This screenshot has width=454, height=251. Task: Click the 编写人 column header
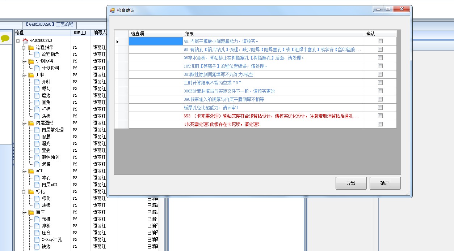pyautogui.click(x=99, y=33)
